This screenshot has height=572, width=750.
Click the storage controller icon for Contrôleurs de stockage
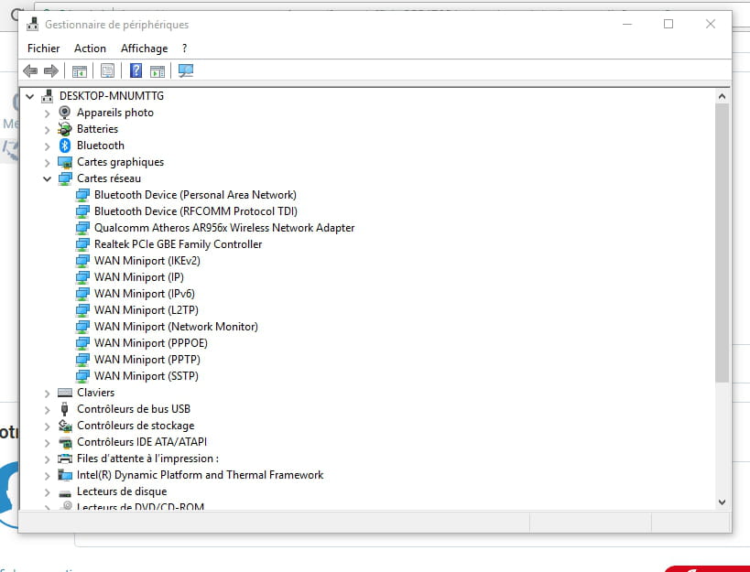click(x=65, y=426)
